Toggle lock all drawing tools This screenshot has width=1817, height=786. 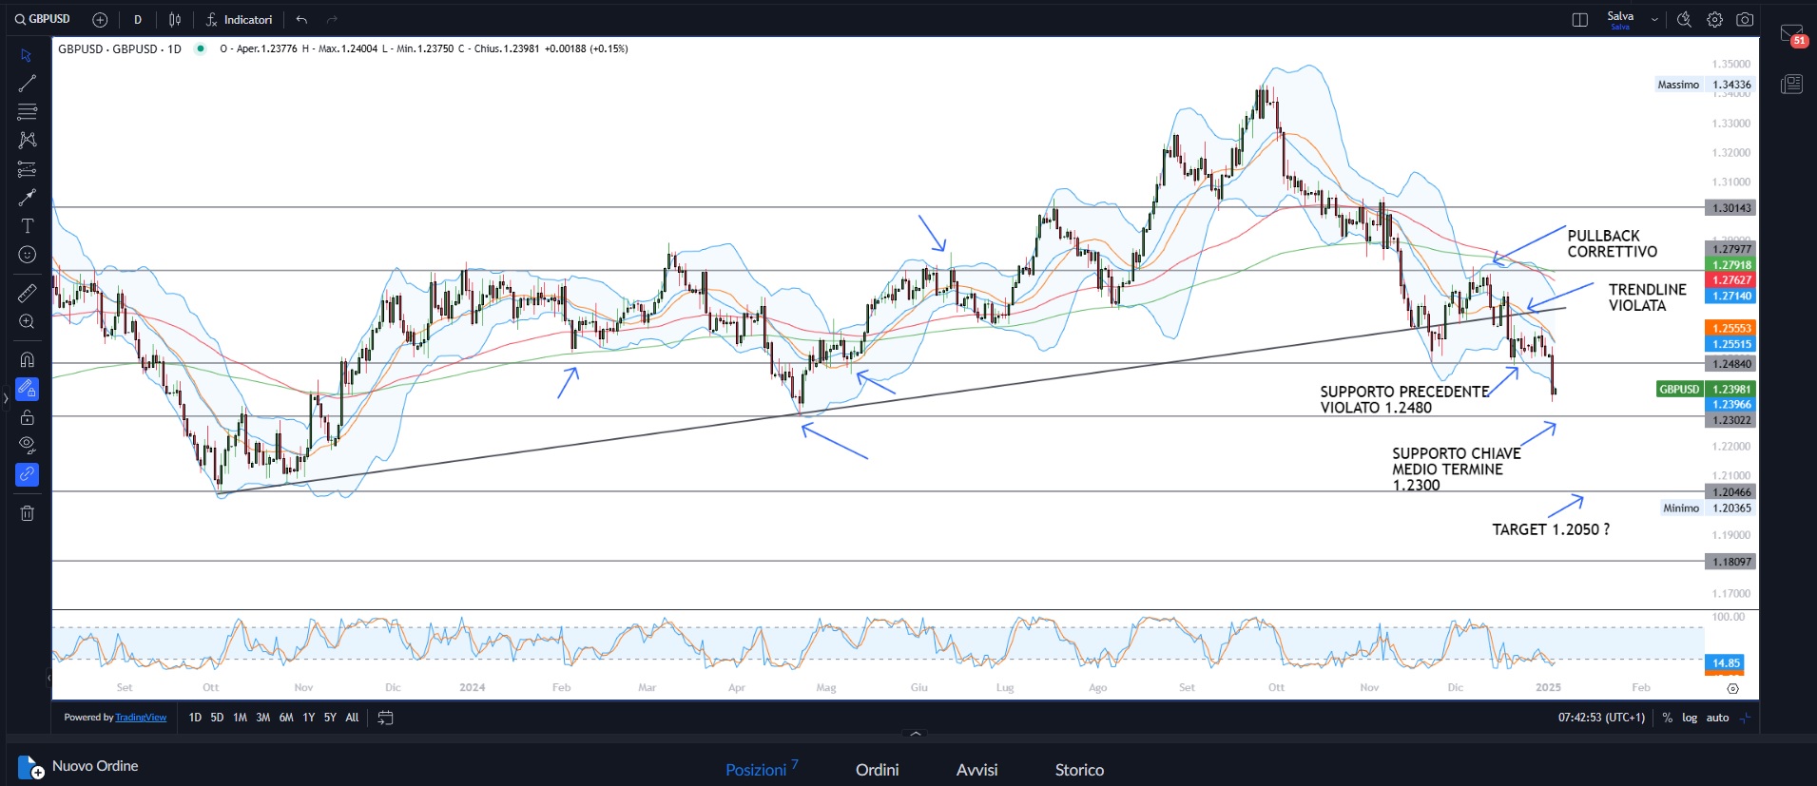pyautogui.click(x=27, y=418)
